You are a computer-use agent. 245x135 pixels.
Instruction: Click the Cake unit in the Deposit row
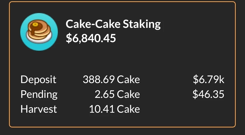[128, 80]
